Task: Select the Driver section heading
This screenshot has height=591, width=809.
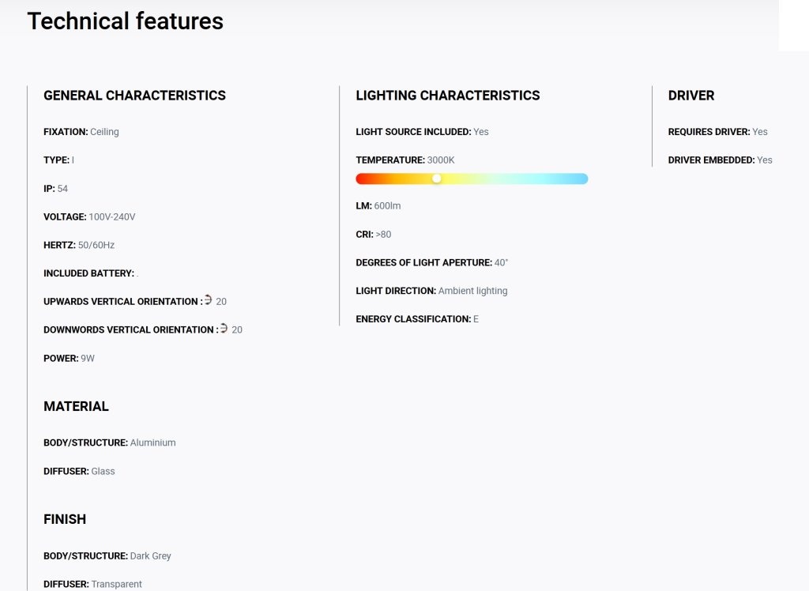Action: pyautogui.click(x=691, y=96)
